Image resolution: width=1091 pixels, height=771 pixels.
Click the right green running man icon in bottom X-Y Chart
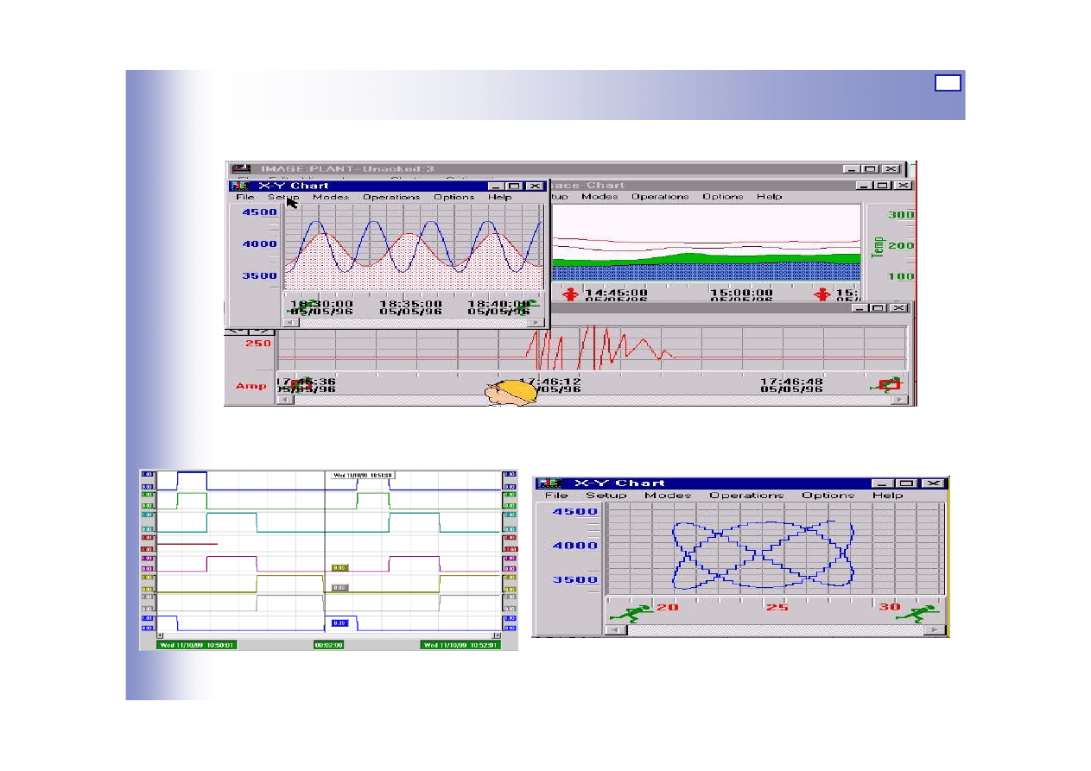tap(913, 614)
